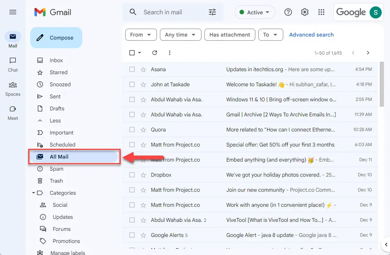
Task: Open the main menu hamburger icon
Action: (13, 12)
